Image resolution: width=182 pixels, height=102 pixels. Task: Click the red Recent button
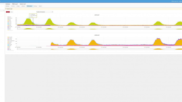point(8,12)
